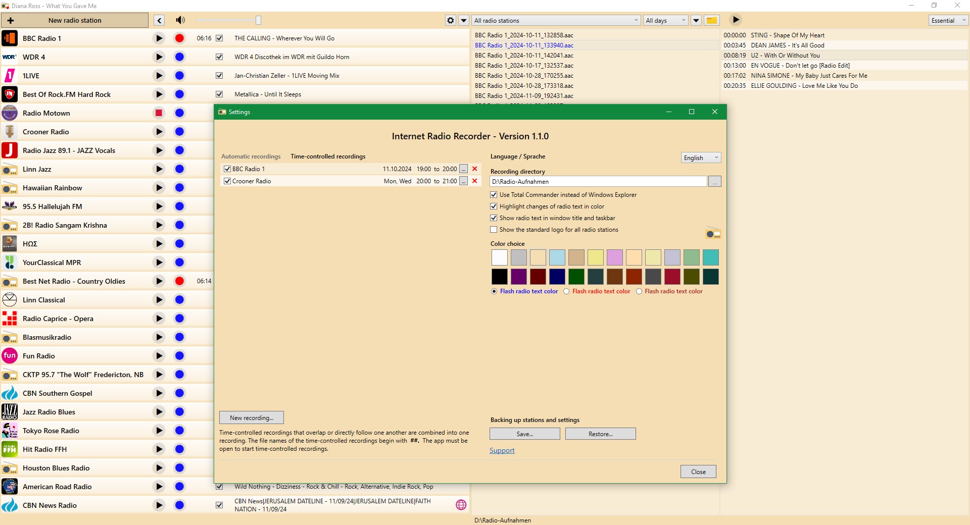
Task: Play the WDR 4 station
Action: pos(159,57)
